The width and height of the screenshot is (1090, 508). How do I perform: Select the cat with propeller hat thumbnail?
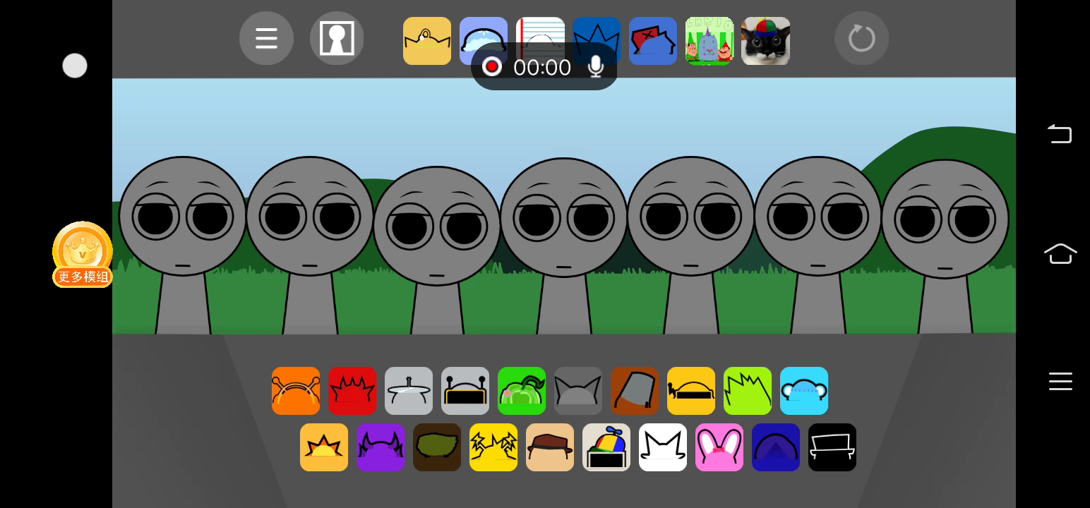766,41
